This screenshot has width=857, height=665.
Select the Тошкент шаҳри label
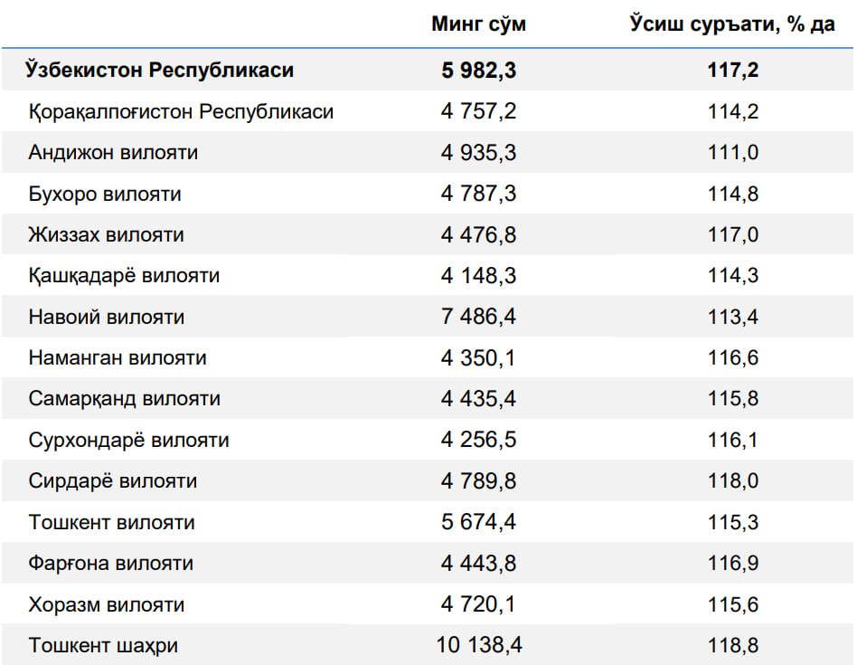(x=103, y=645)
